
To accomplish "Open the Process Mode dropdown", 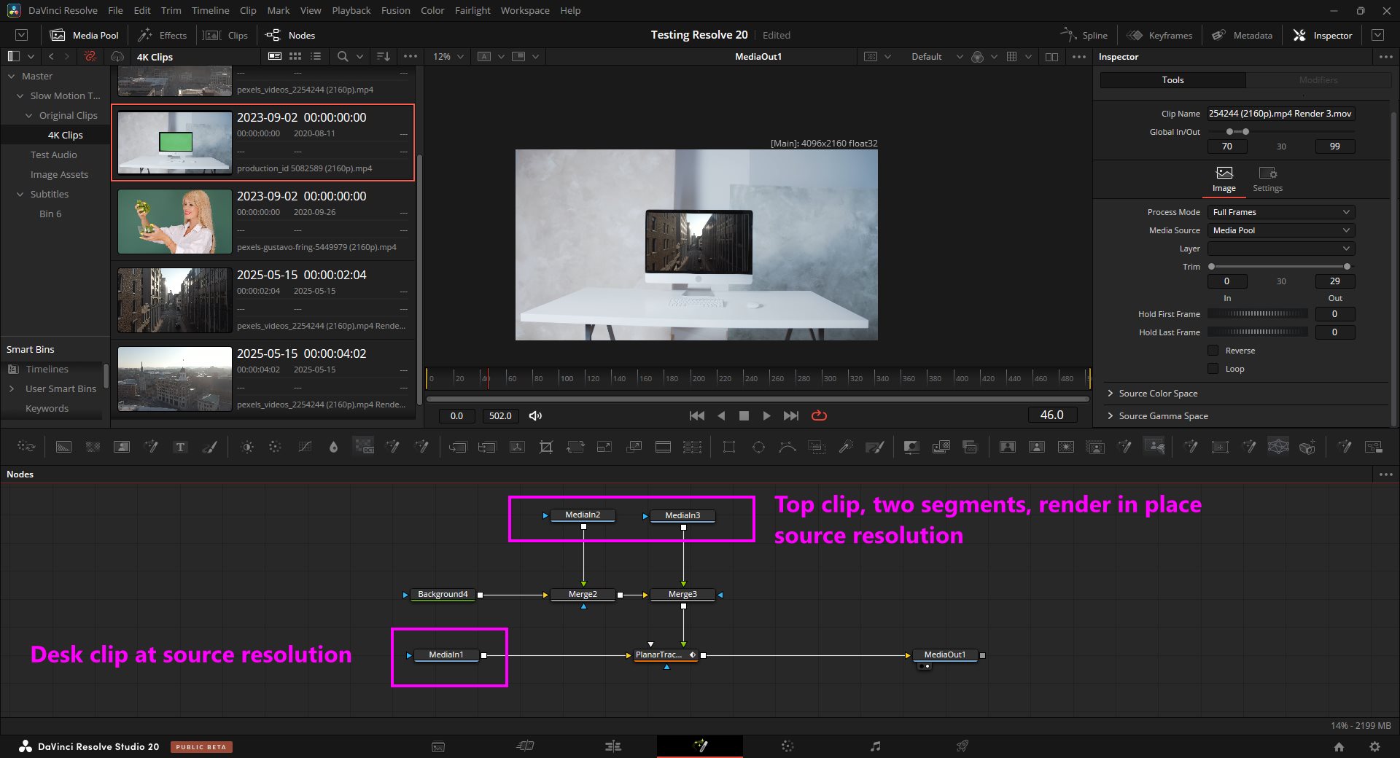I will [x=1280, y=212].
